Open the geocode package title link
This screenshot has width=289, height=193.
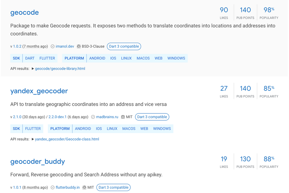pos(25,12)
